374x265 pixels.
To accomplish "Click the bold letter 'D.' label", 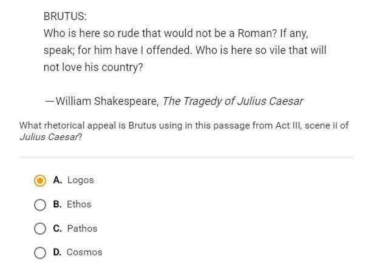I will [58, 252].
